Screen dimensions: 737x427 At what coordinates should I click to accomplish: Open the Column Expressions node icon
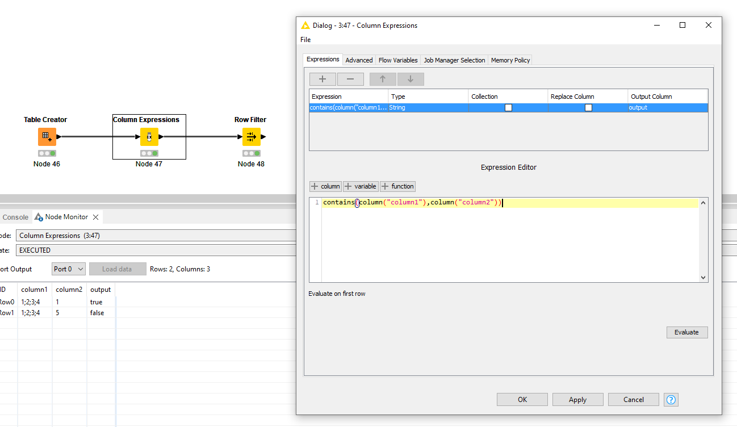pyautogui.click(x=149, y=136)
